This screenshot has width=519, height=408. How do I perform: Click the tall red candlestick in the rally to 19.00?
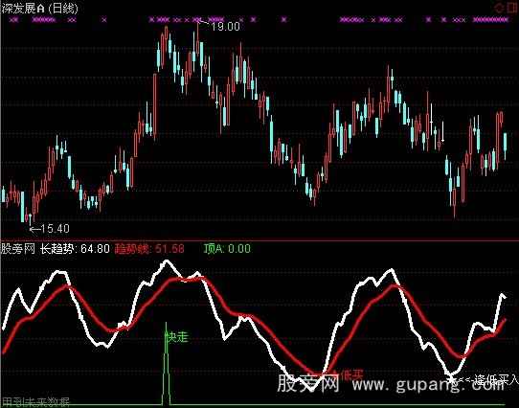pyautogui.click(x=155, y=106)
